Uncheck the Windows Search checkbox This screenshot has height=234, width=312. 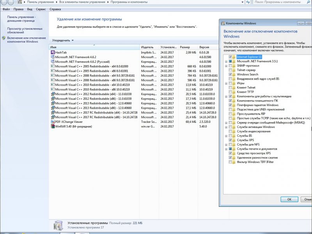click(x=230, y=74)
